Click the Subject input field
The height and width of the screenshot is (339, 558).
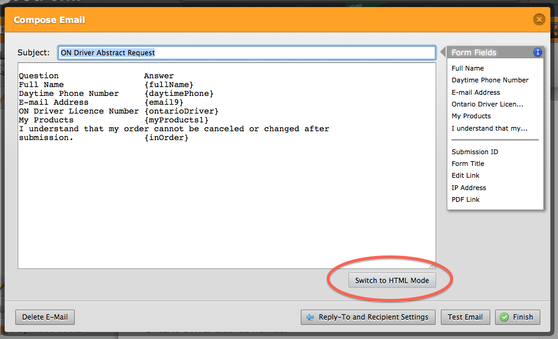click(246, 53)
